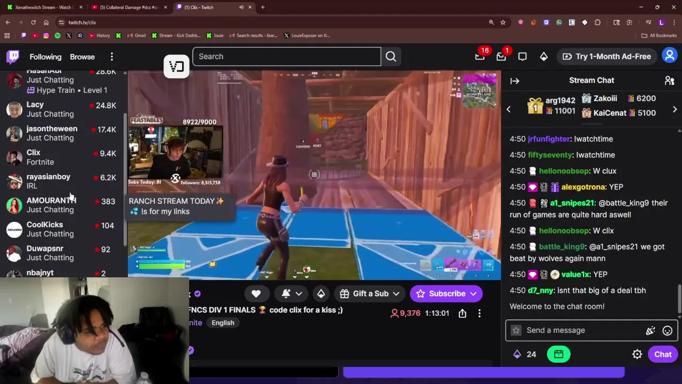Open the chat community users icon
This screenshot has width=682, height=384.
coord(669,81)
